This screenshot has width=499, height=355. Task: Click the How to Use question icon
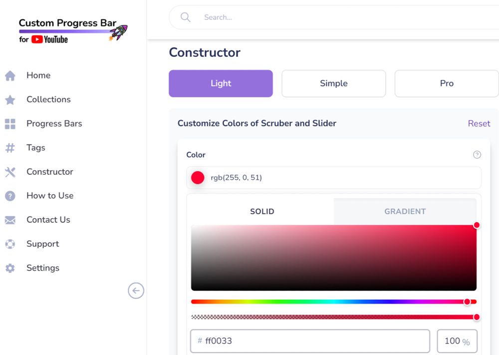click(10, 196)
